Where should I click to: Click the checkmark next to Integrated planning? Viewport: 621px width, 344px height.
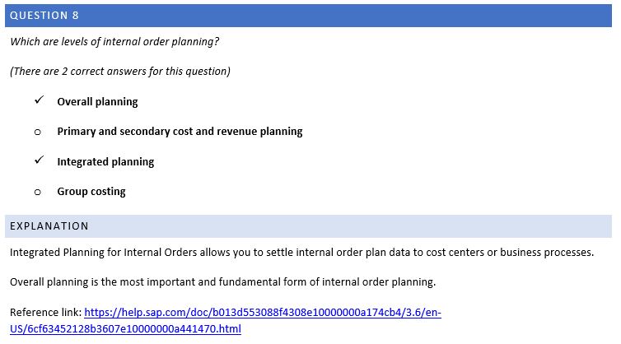[38, 161]
